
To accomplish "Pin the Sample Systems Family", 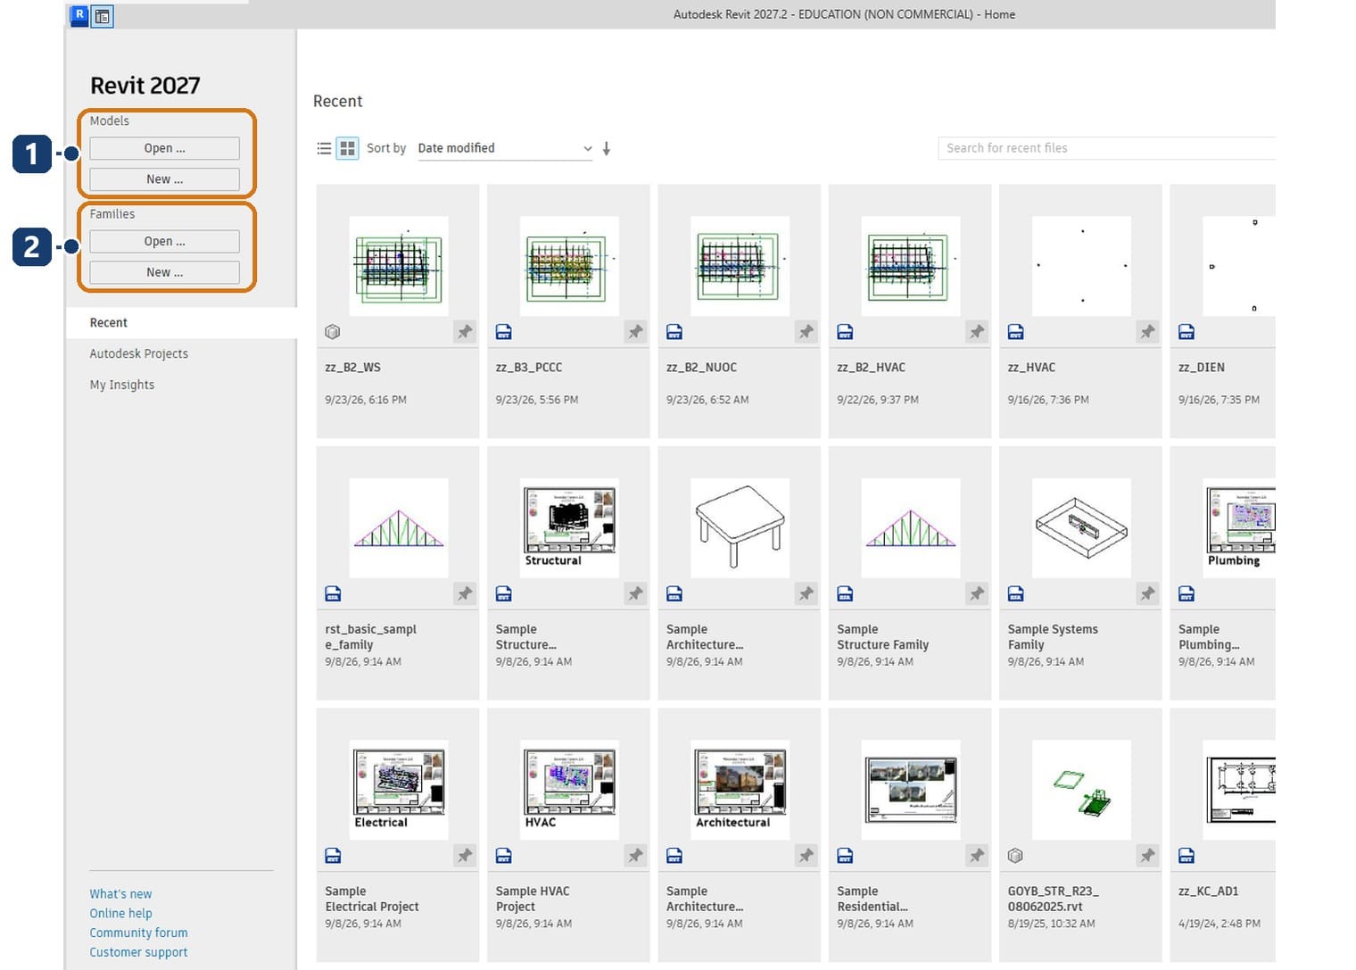I will (1147, 593).
